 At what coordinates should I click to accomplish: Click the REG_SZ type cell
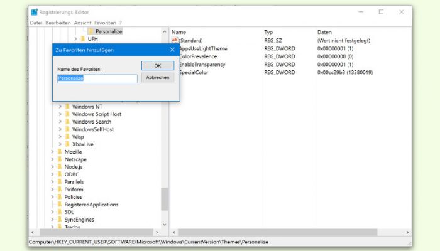(x=273, y=40)
